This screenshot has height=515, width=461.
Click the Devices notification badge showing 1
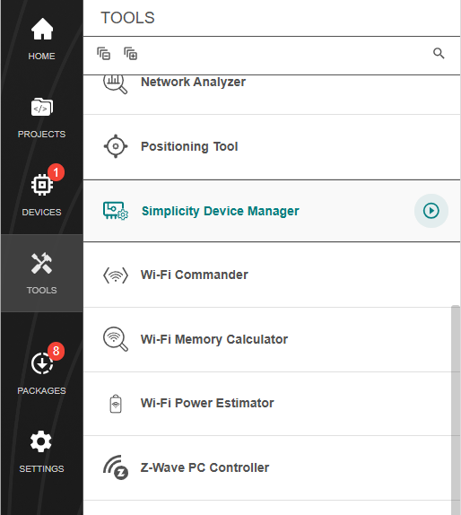coord(56,172)
